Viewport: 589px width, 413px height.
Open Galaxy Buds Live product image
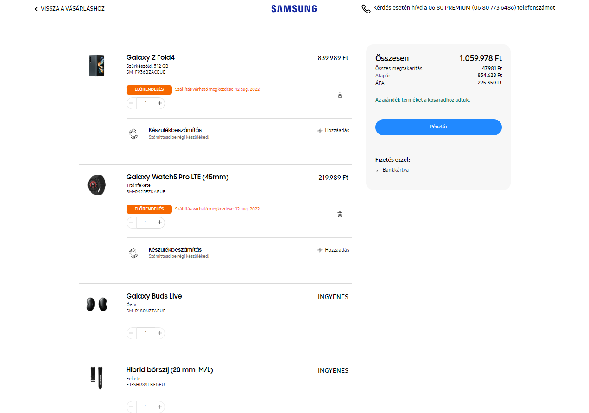(x=96, y=304)
